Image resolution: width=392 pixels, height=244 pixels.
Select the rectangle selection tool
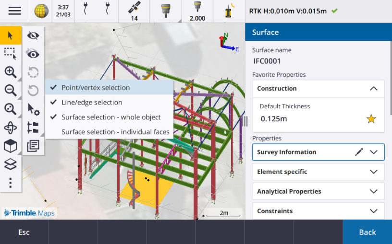[10, 53]
